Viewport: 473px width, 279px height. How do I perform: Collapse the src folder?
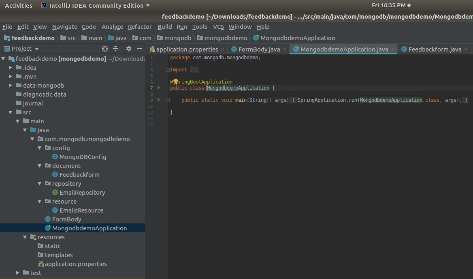pos(11,112)
